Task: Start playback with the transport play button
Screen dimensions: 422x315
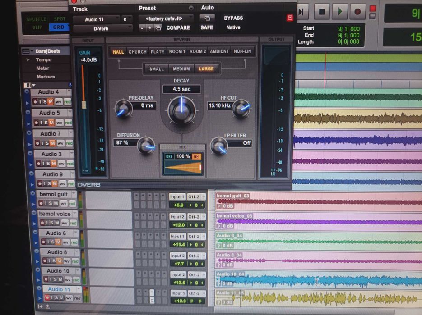Action: coord(340,12)
